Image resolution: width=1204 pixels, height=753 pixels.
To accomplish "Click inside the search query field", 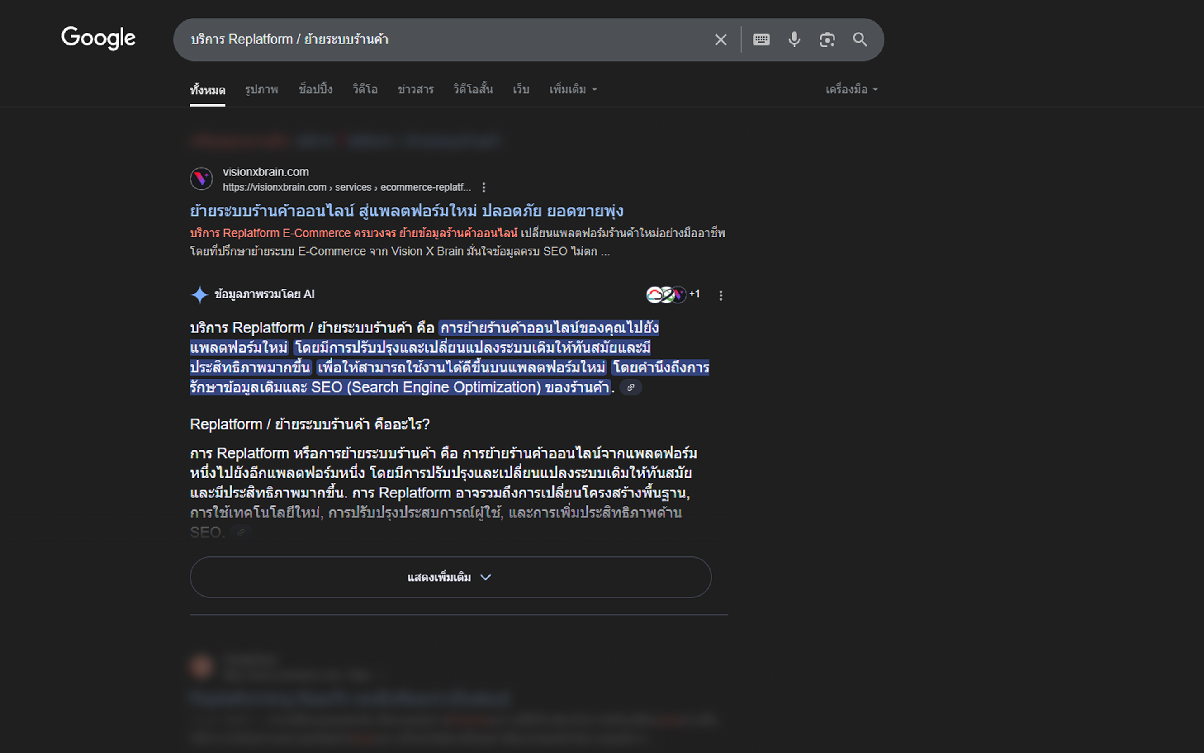I will click(x=443, y=39).
